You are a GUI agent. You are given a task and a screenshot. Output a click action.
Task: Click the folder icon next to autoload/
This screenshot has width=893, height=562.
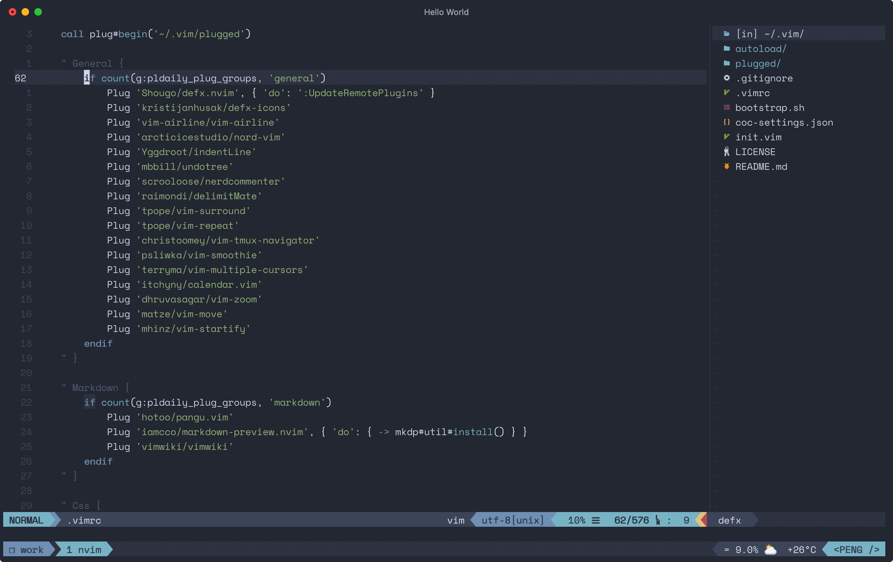pyautogui.click(x=726, y=49)
